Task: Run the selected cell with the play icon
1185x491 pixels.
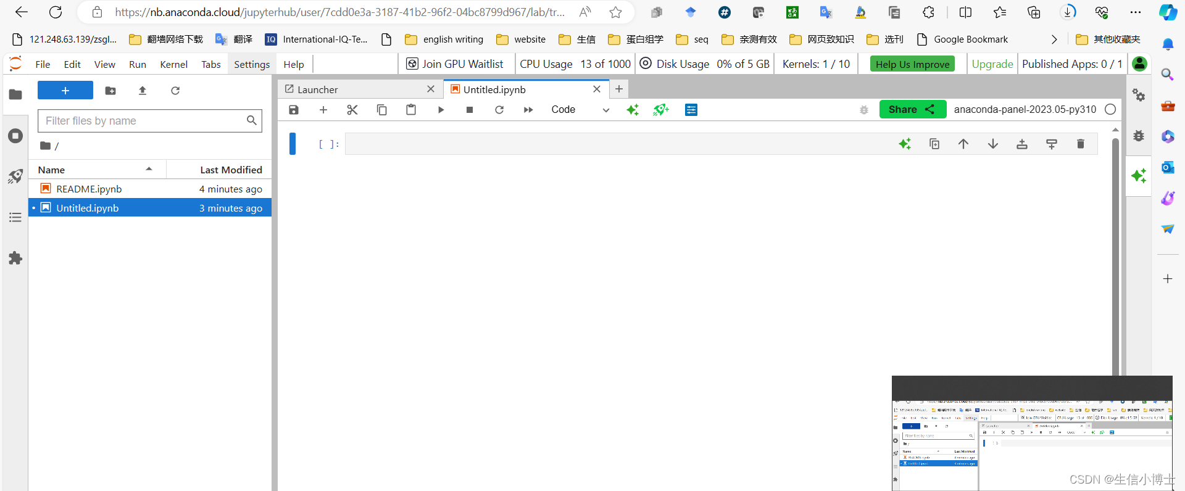Action: pyautogui.click(x=441, y=110)
